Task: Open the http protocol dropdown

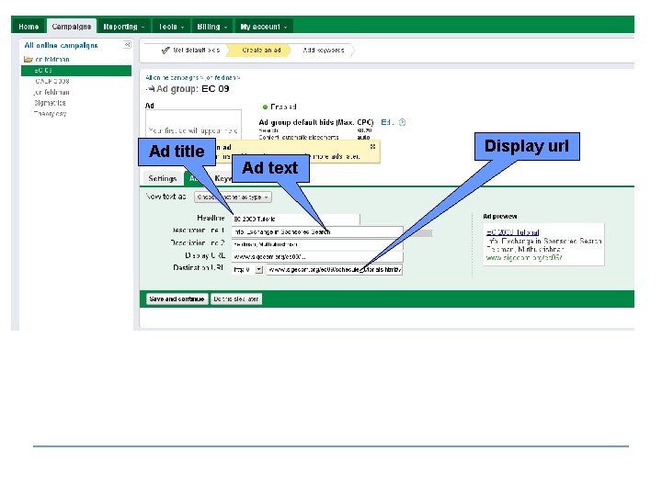Action: point(247,269)
